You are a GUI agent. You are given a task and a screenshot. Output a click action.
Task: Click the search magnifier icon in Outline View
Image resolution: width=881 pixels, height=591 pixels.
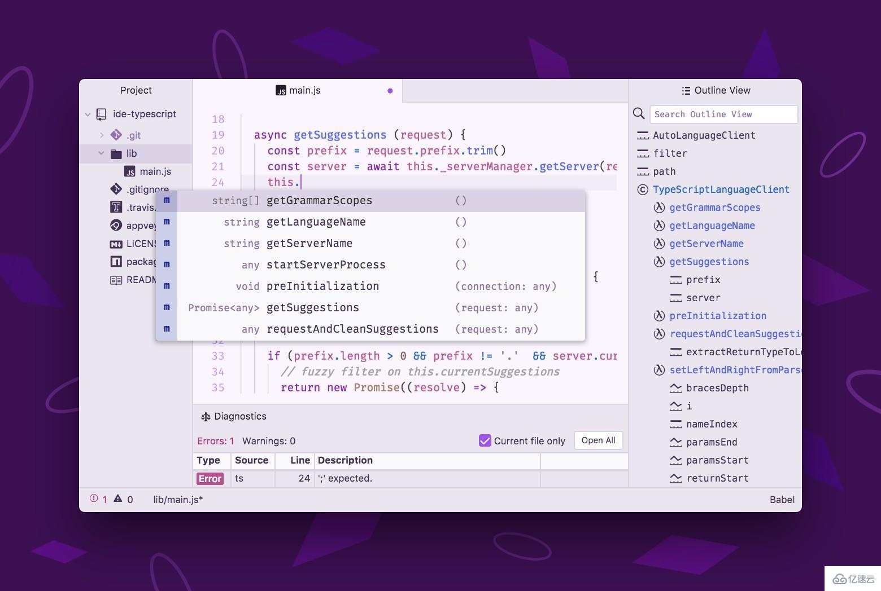point(639,113)
